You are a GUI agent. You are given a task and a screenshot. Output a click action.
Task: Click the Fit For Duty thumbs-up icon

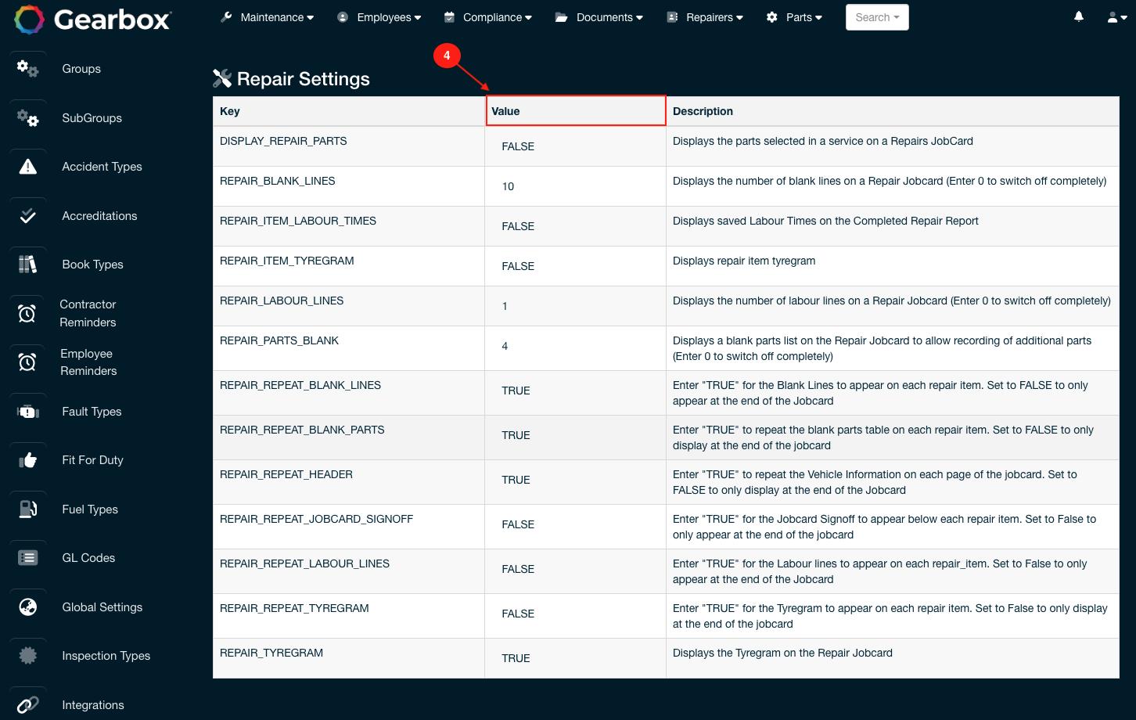point(27,460)
